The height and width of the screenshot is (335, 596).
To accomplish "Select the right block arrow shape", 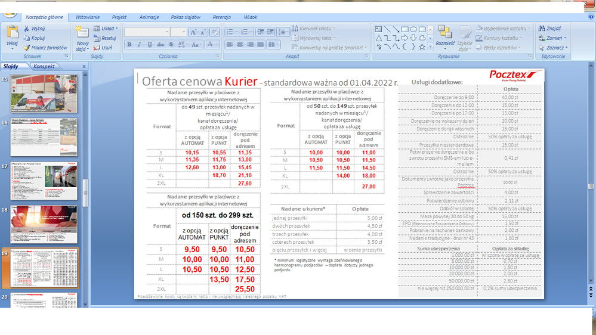I will pos(404,38).
